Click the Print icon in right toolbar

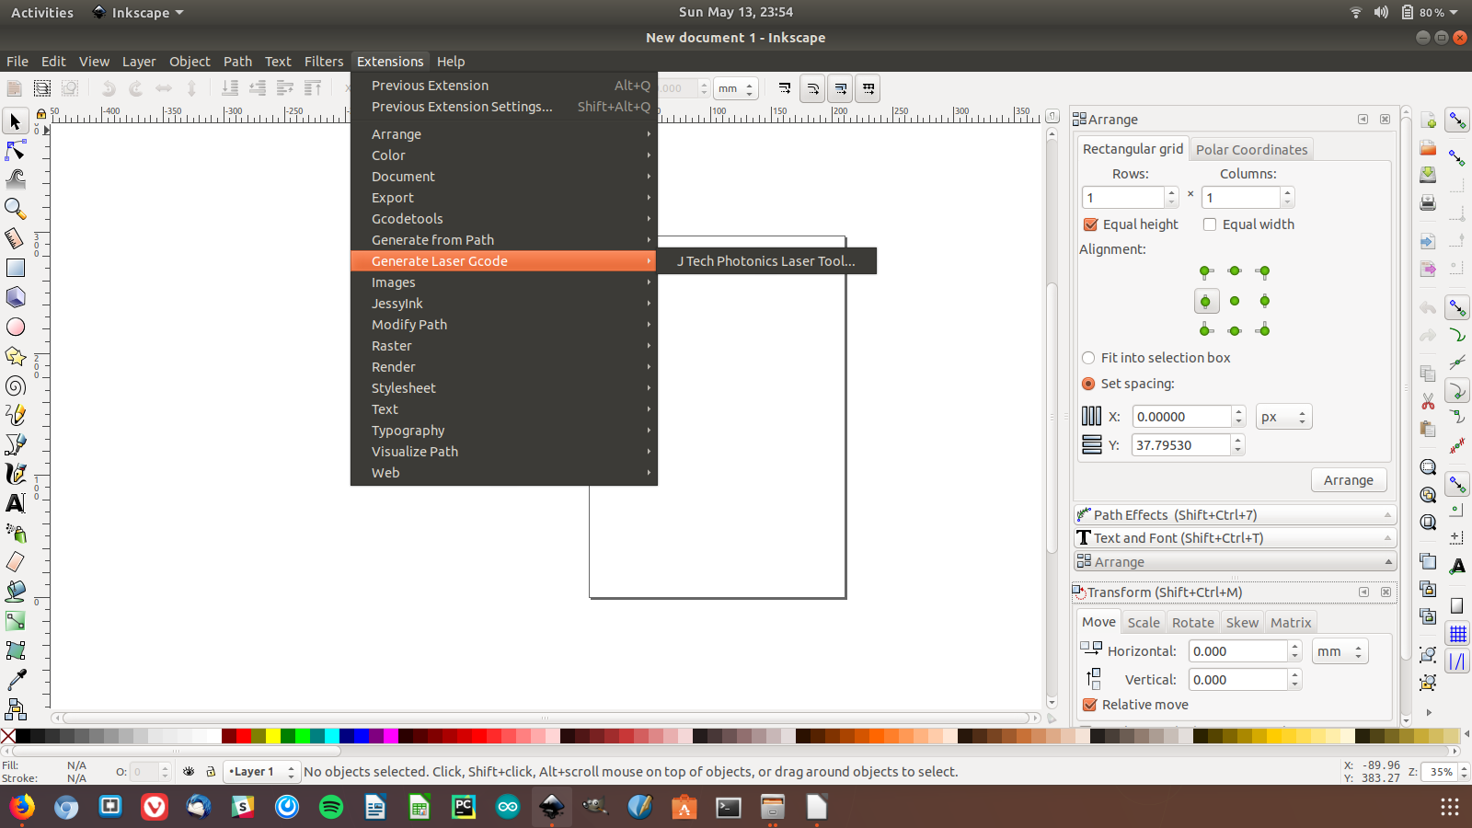point(1428,202)
